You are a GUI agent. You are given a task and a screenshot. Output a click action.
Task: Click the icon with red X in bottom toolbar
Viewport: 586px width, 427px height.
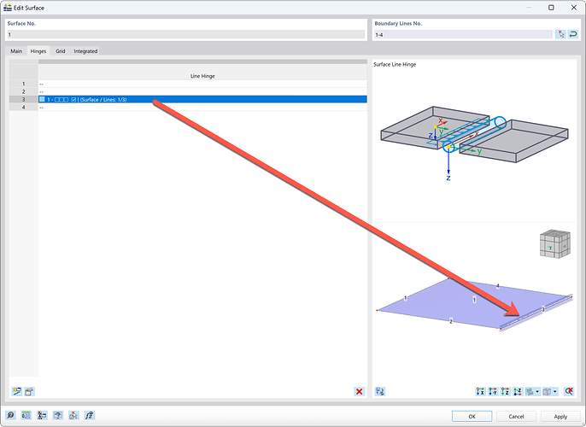(x=73, y=415)
